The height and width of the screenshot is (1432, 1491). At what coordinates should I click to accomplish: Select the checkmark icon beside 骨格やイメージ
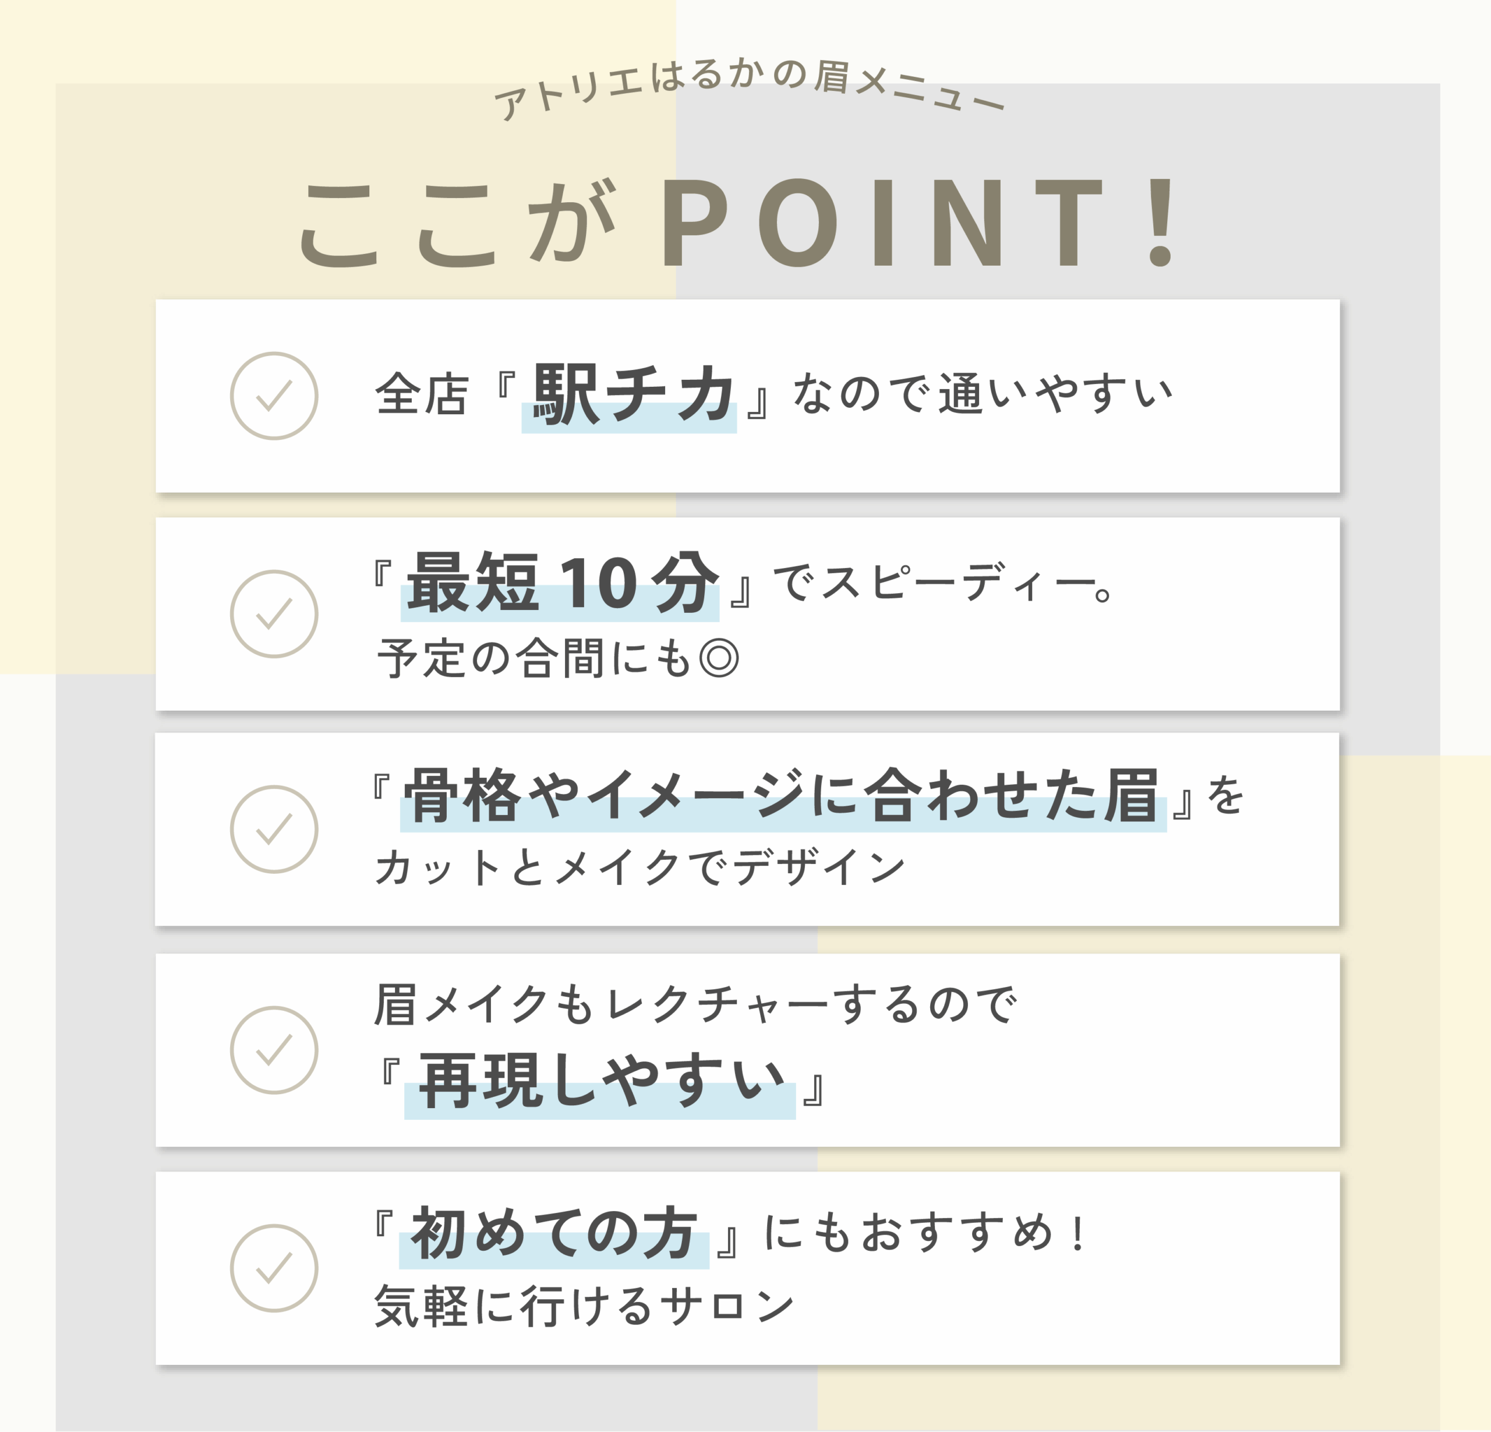tap(274, 830)
